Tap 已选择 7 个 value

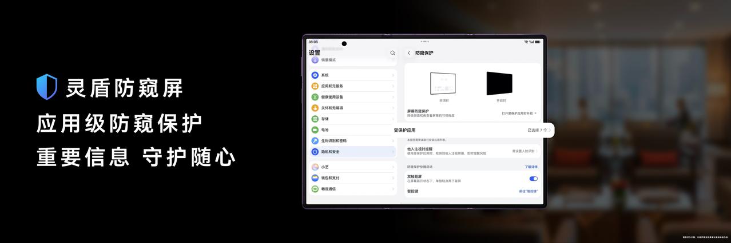tap(537, 130)
